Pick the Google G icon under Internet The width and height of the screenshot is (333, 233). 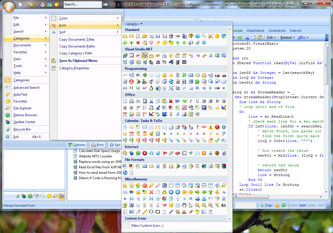[184, 153]
